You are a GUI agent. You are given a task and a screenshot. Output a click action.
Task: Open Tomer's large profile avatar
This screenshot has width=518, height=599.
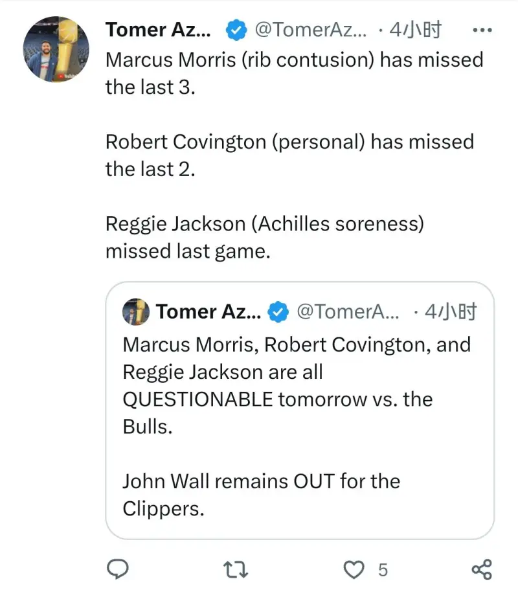[56, 49]
